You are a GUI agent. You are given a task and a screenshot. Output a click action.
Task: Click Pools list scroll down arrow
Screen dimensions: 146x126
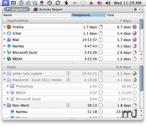click(142, 115)
